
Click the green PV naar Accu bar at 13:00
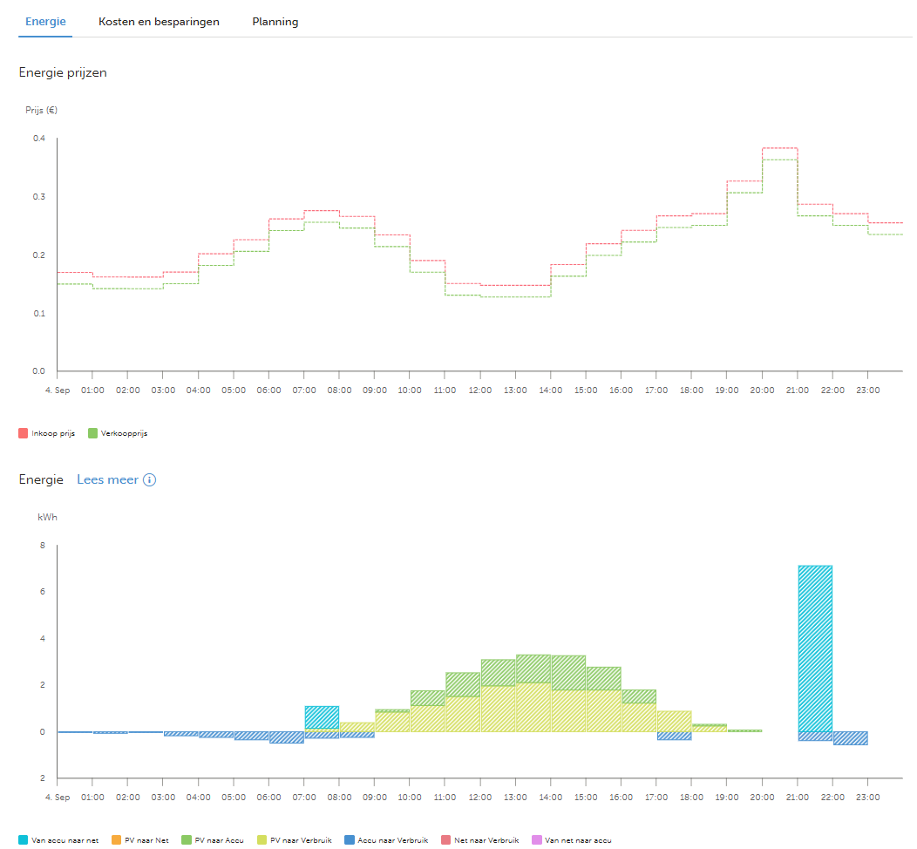coord(533,669)
